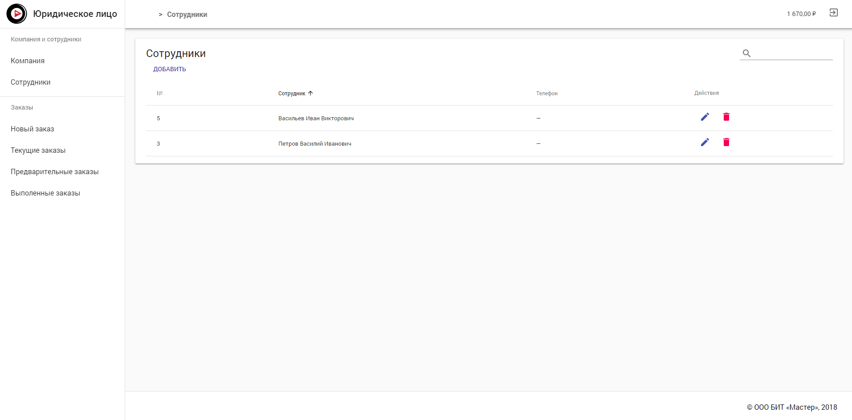Screen dimensions: 852x420
Task: Click the red play logo icon
Action: tap(17, 14)
